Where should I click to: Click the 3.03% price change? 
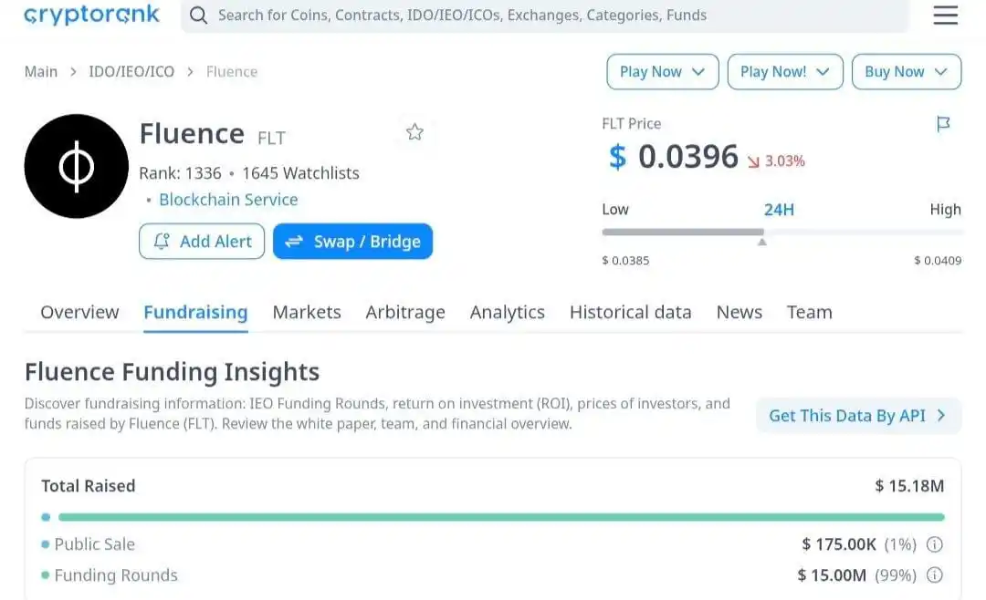(777, 160)
